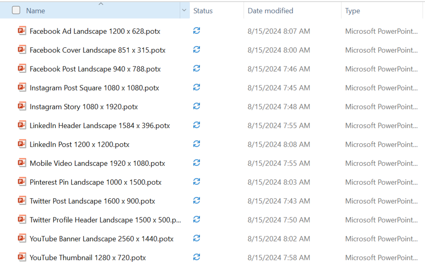Click sync status icon for Mobile Video Landscape

pos(197,163)
